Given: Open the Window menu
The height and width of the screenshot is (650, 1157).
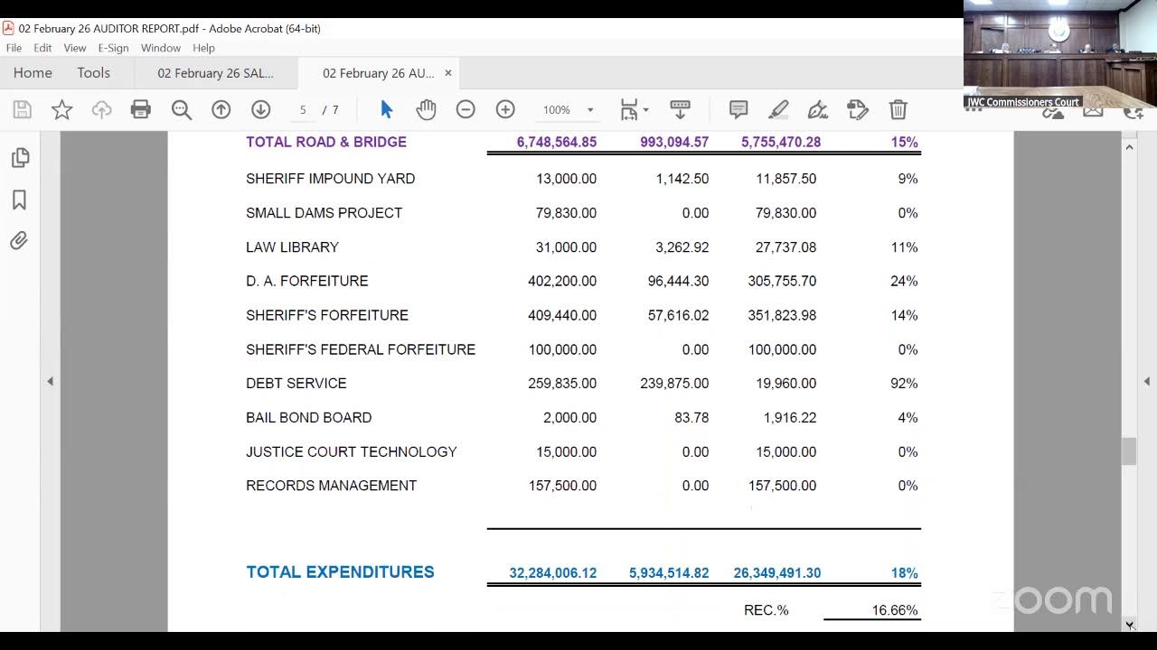Looking at the screenshot, I should click(161, 48).
